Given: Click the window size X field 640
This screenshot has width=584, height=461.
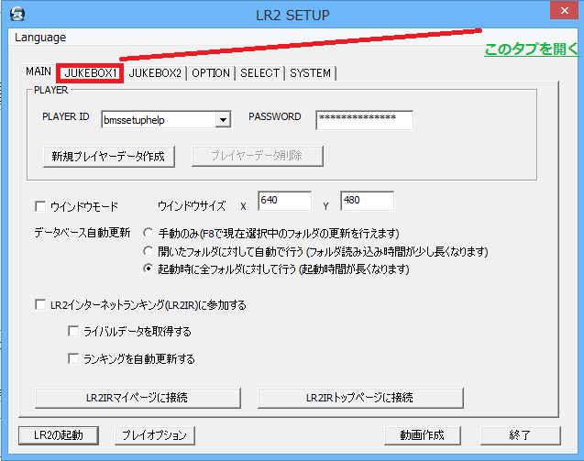Looking at the screenshot, I should point(284,201).
